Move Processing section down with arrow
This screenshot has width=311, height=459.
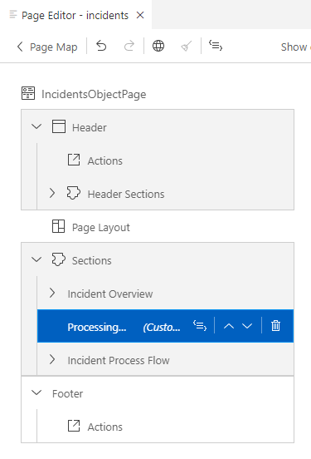click(247, 326)
